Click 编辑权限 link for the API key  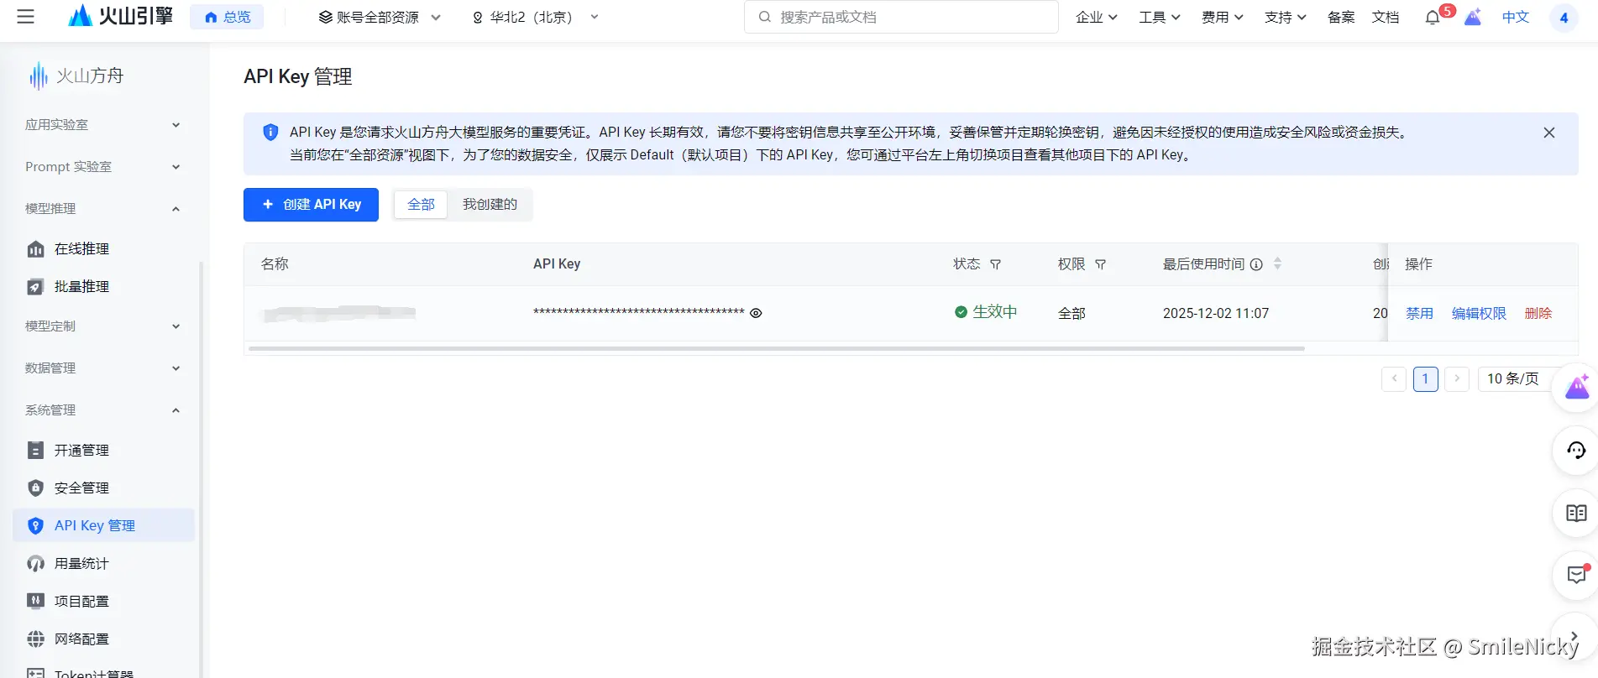pos(1479,313)
